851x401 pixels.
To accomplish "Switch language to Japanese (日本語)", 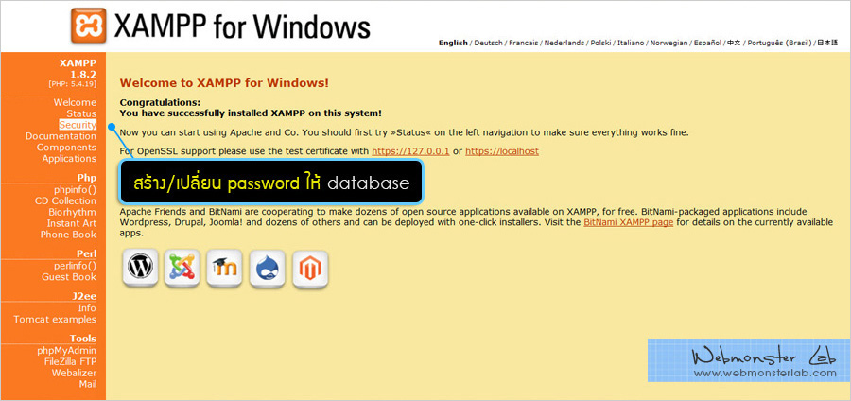I will point(827,43).
